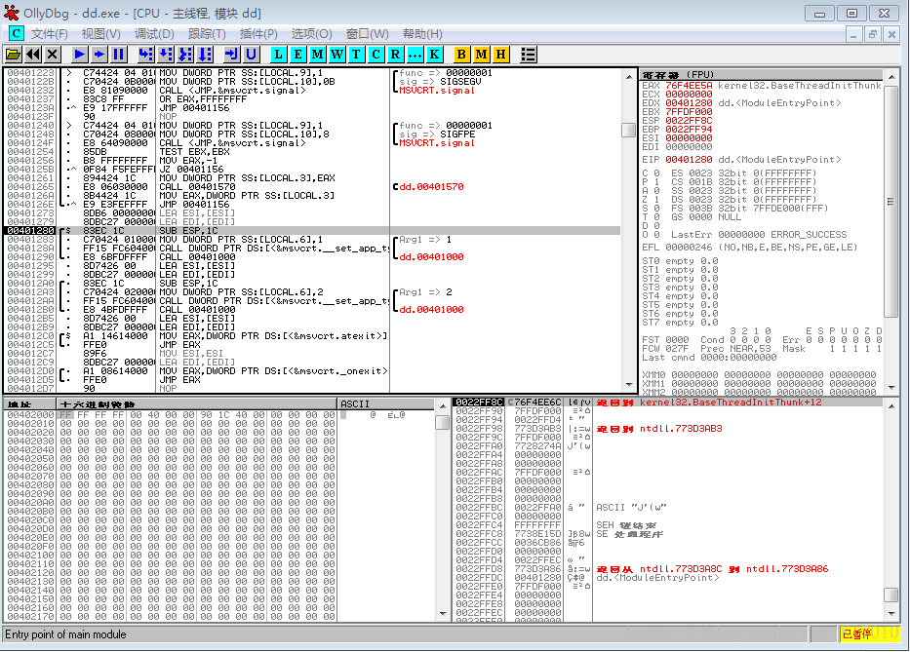This screenshot has height=652, width=910.
Task: Click the 地址 dump column header
Action: (30, 403)
